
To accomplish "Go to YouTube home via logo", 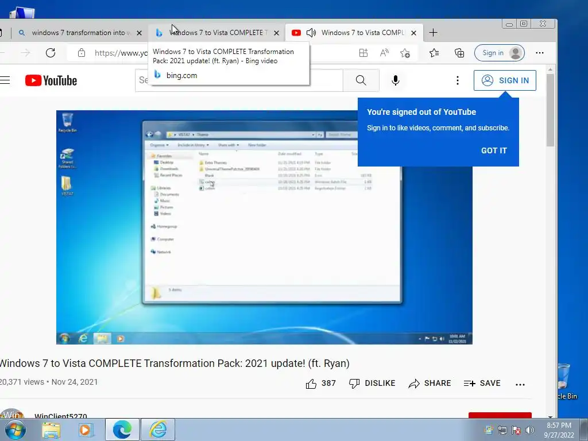I will click(x=51, y=80).
